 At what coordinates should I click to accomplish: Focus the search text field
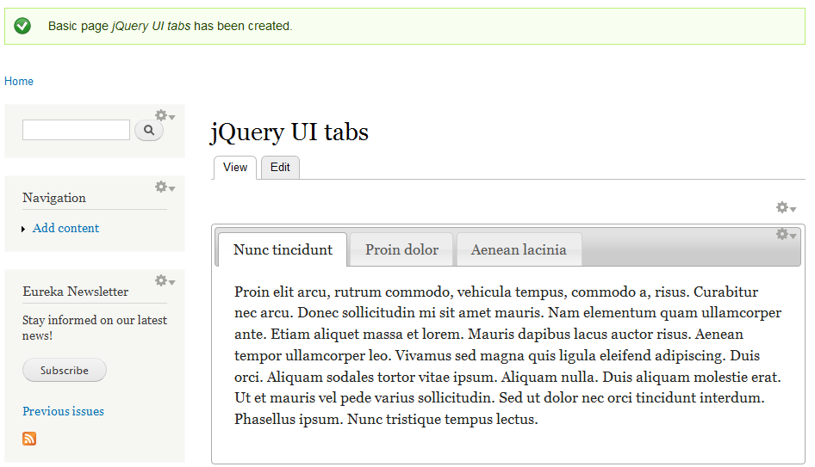tap(76, 130)
